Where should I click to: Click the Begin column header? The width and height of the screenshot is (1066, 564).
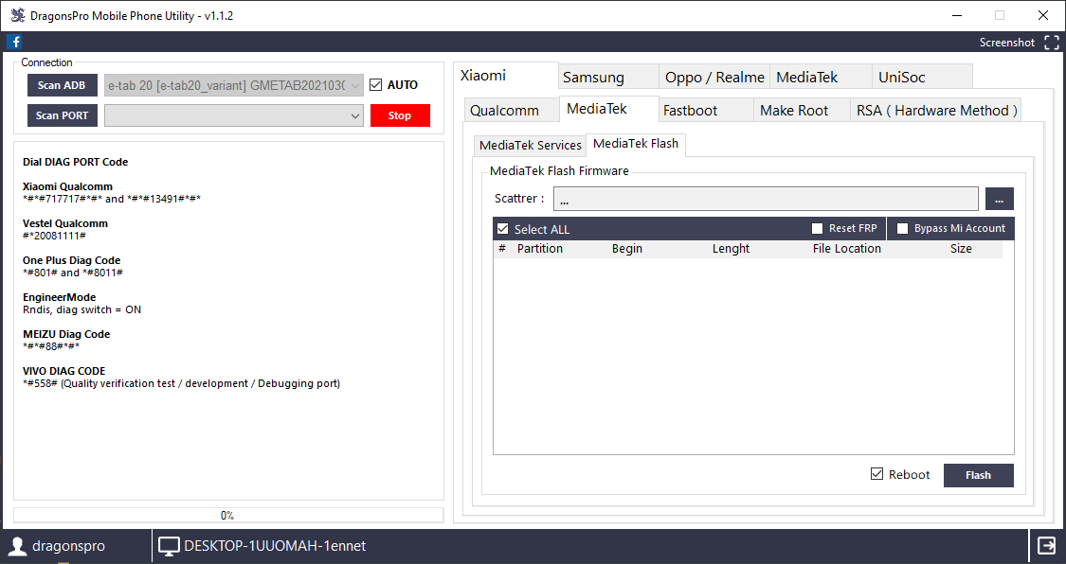(x=627, y=248)
